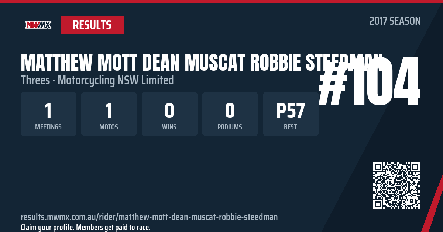Click the zero above Podiums
This screenshot has width=443, height=232.
[230, 110]
